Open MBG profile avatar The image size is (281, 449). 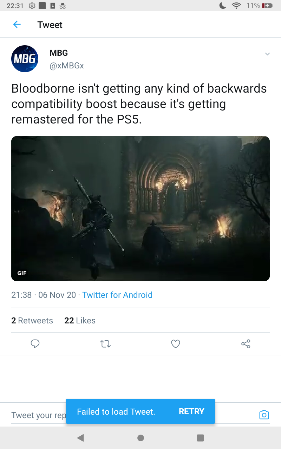coord(25,59)
